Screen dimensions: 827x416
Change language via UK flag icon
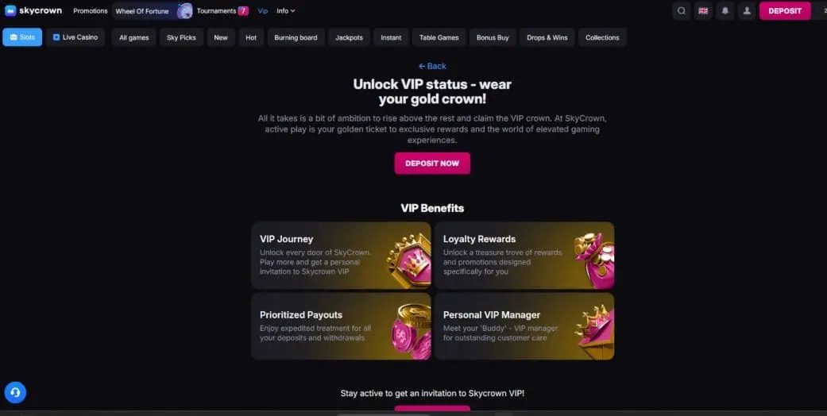click(703, 10)
